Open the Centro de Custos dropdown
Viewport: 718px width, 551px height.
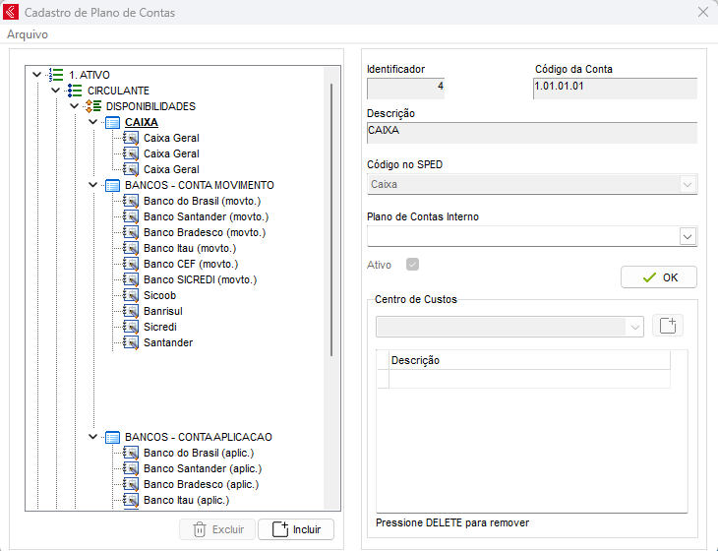pyautogui.click(x=635, y=327)
